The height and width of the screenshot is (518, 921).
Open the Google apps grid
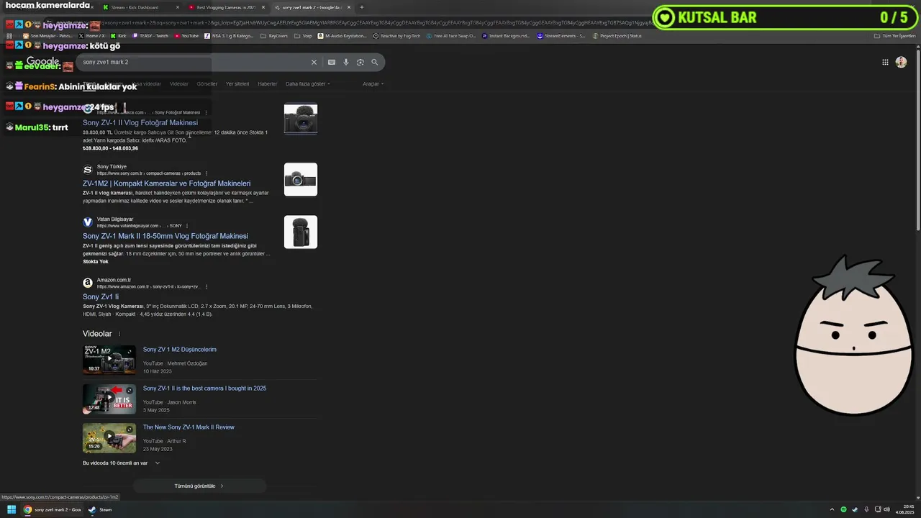(885, 62)
